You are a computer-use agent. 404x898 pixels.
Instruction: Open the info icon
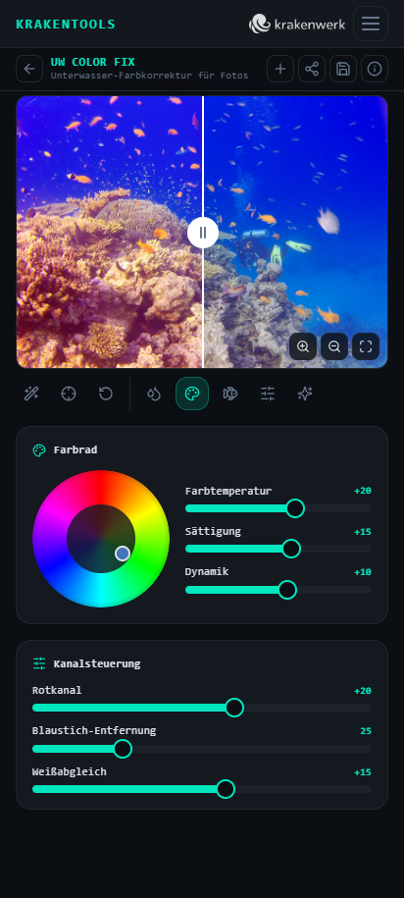tap(375, 69)
